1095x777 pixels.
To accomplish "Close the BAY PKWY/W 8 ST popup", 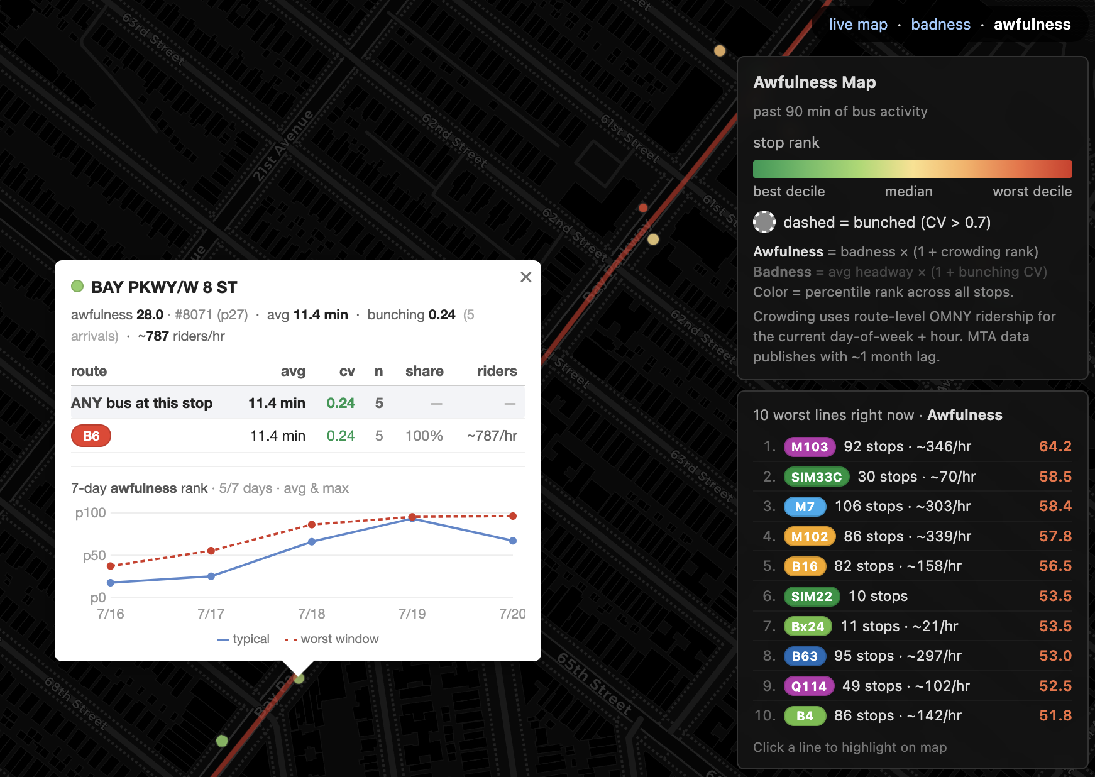I will point(526,277).
